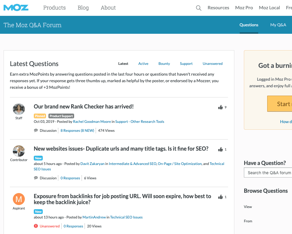The width and height of the screenshot is (292, 234).
Task: Select the Latest filter
Action: click(123, 64)
